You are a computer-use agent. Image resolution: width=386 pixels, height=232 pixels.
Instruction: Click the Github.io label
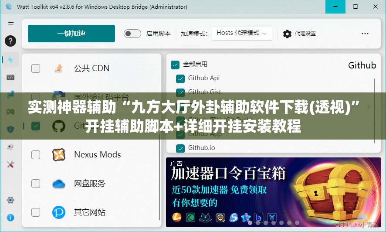tap(201, 148)
